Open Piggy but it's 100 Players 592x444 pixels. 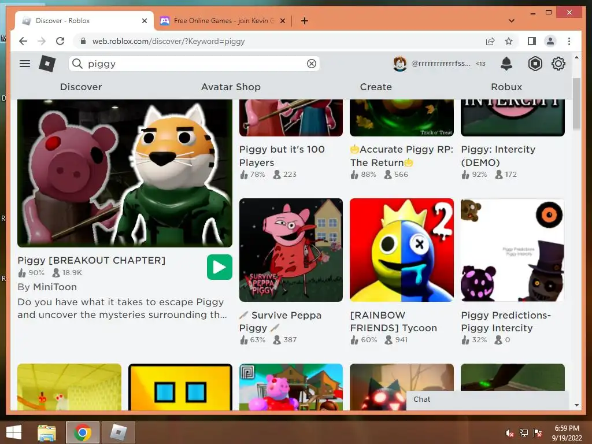(x=282, y=156)
